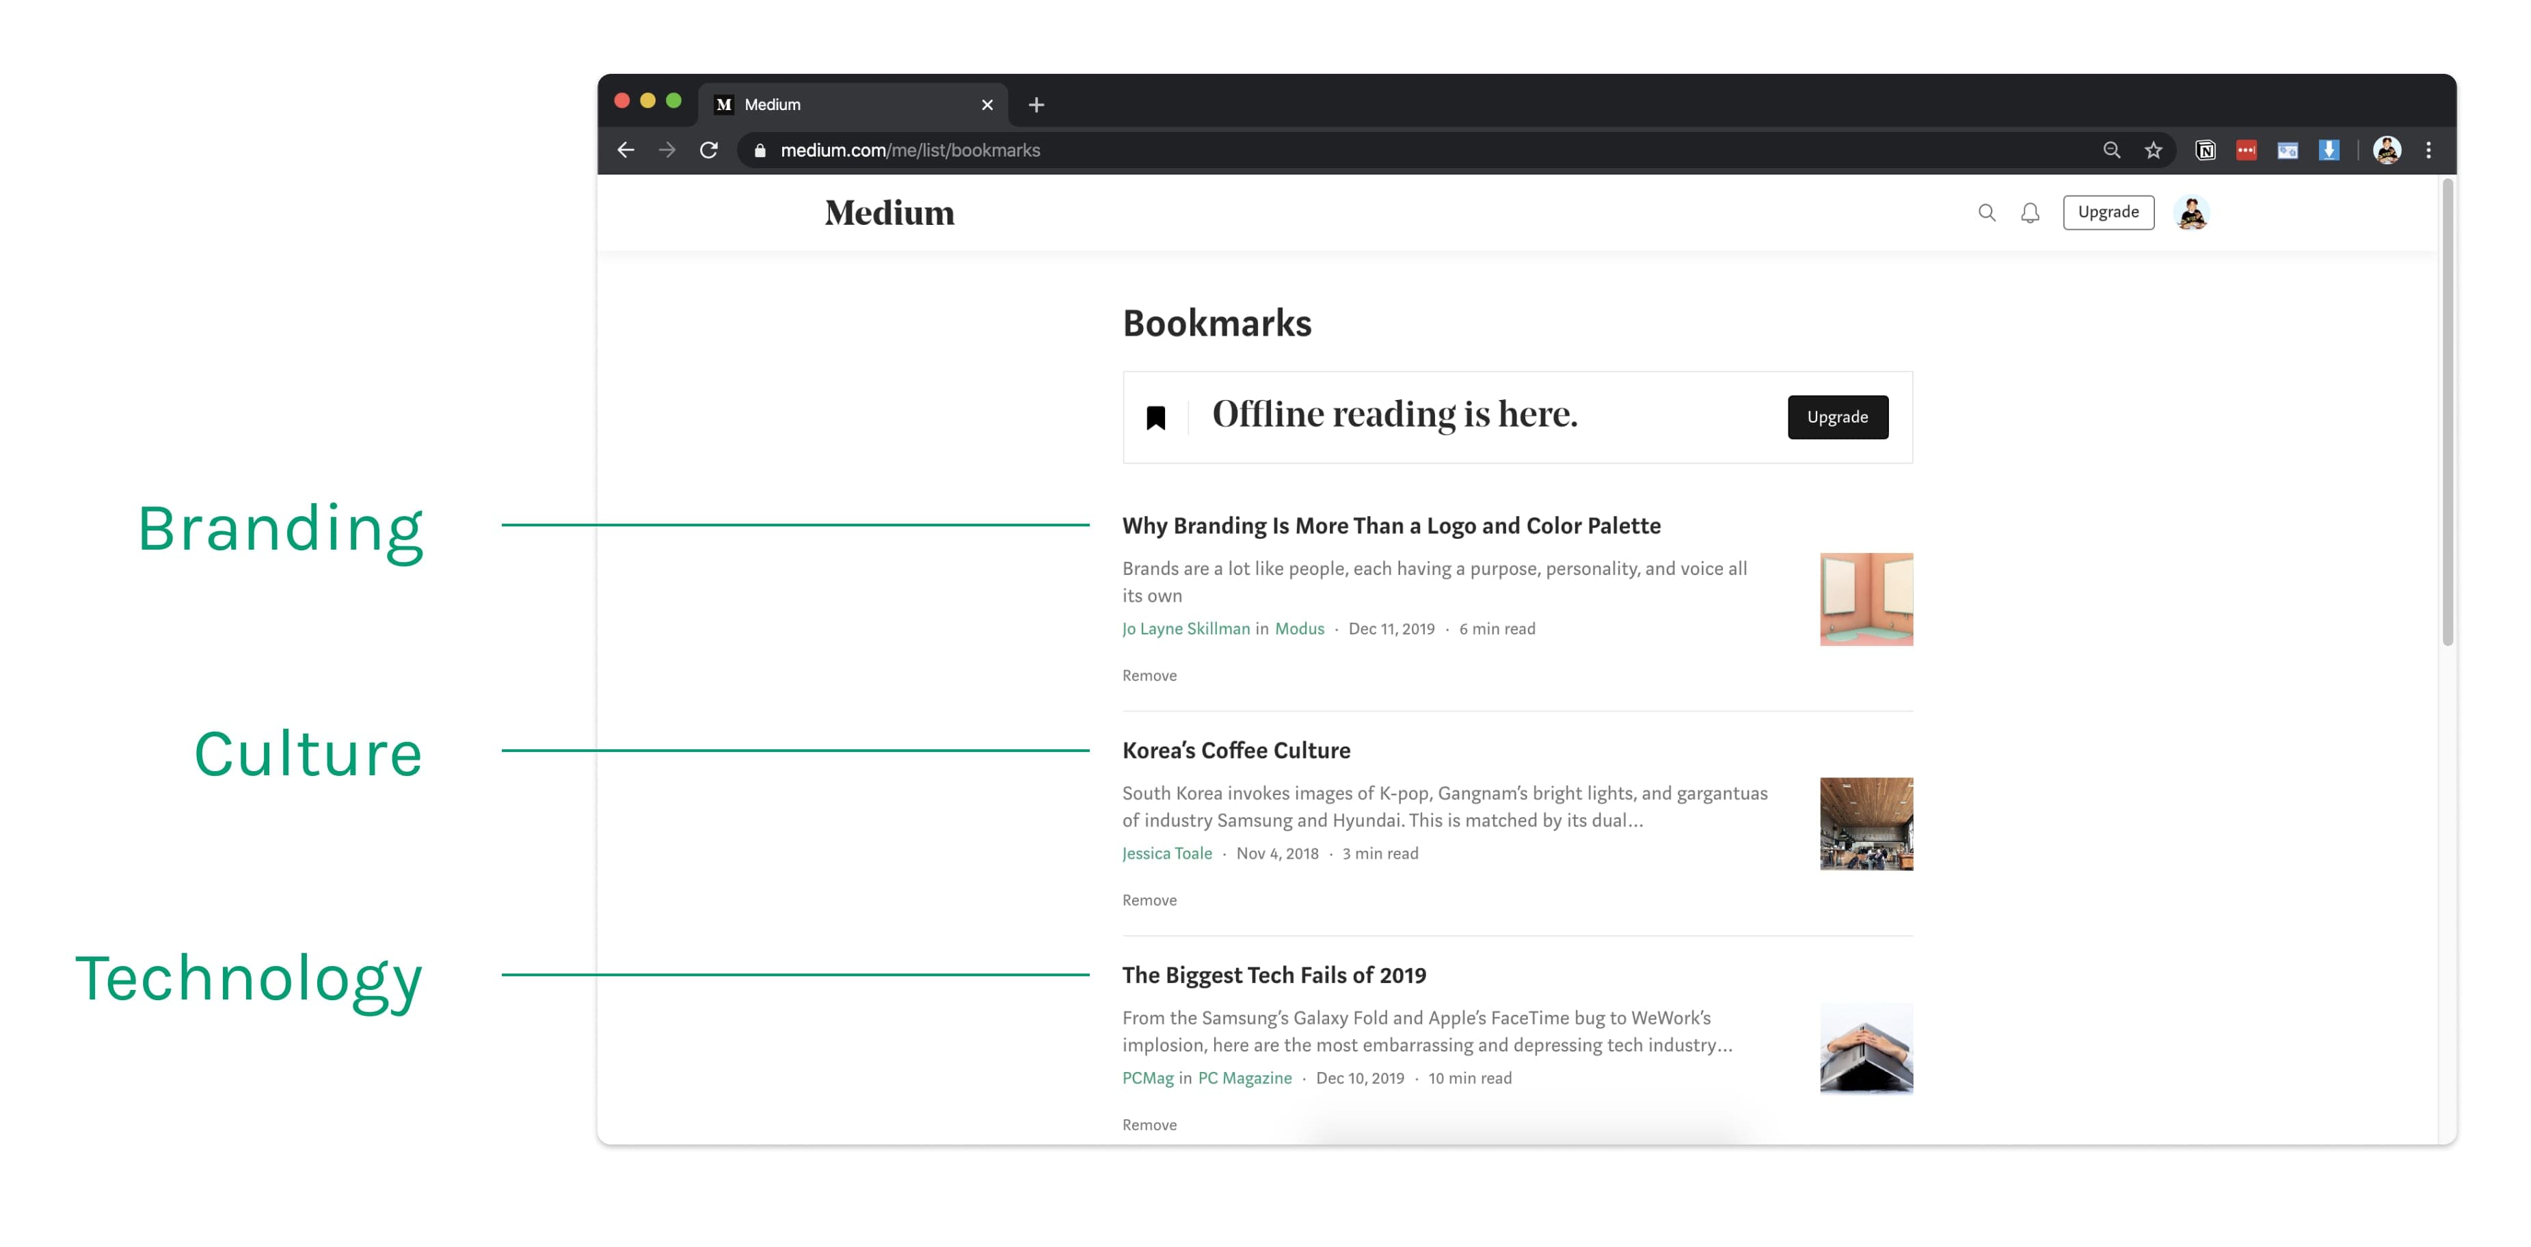Click Medium search magnifier icon
Image resolution: width=2531 pixels, height=1247 pixels.
pyautogui.click(x=1987, y=213)
